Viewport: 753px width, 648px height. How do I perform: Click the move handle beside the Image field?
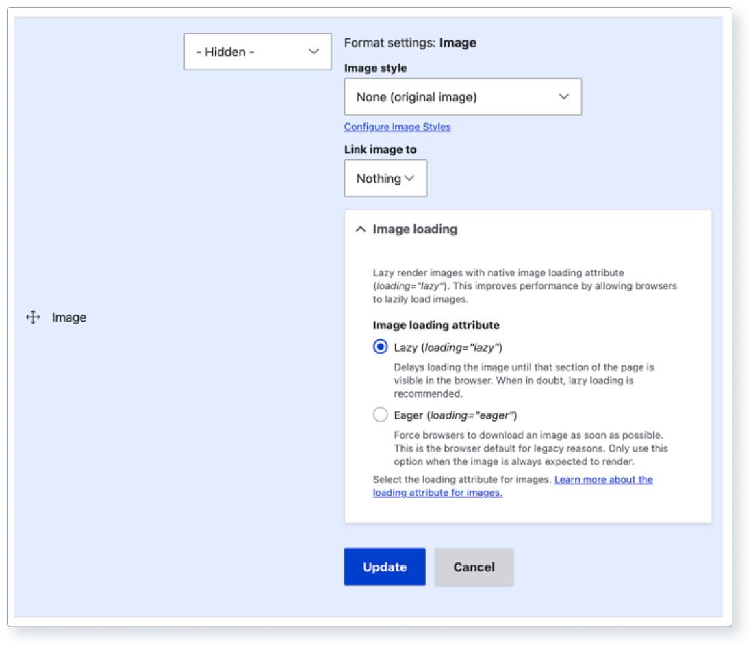point(32,317)
